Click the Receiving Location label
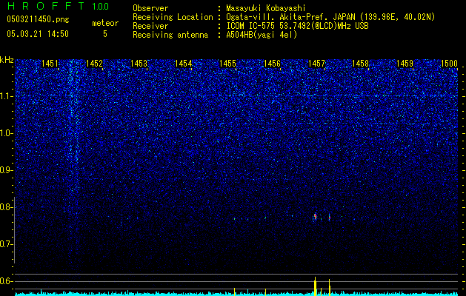The image size is (466, 296). click(173, 17)
